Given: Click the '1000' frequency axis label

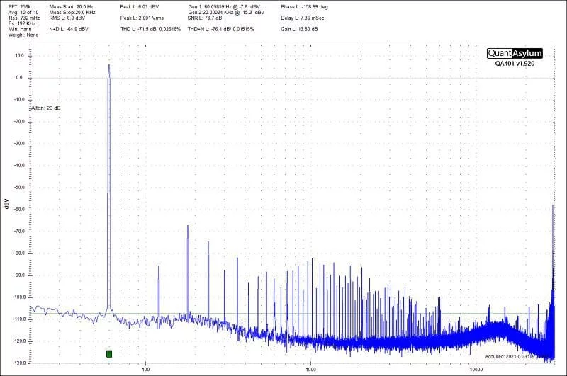Looking at the screenshot, I should [x=310, y=370].
